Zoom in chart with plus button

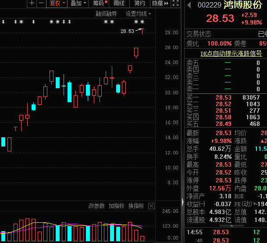(32, 3)
